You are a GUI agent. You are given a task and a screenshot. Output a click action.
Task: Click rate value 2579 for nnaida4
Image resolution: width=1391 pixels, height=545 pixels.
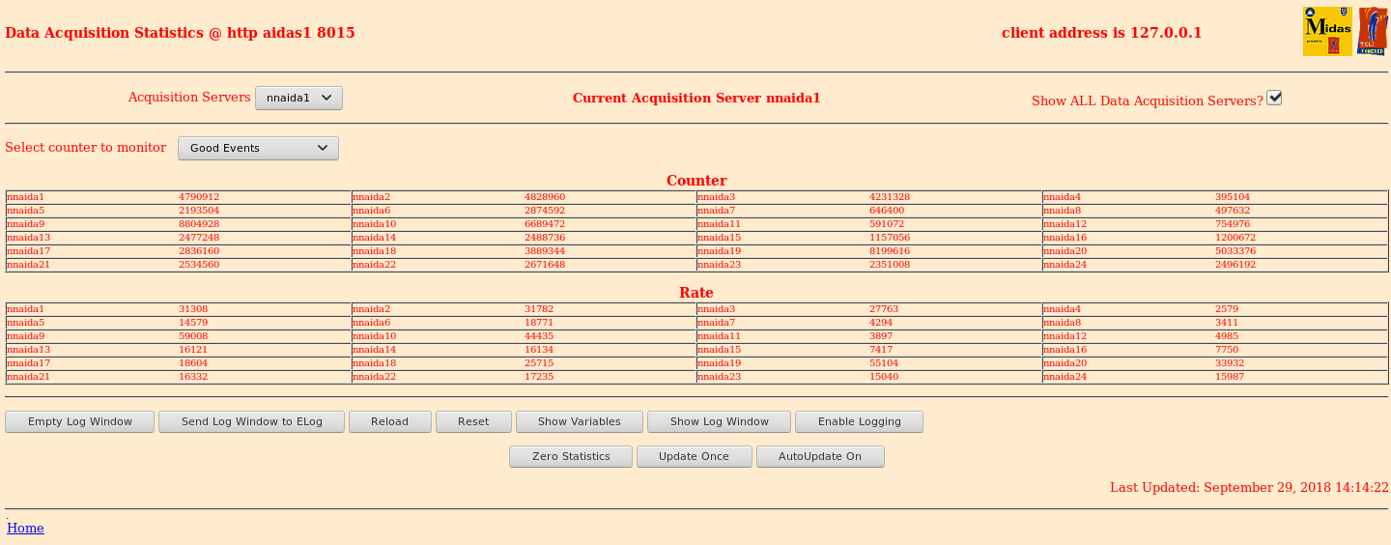click(1227, 309)
